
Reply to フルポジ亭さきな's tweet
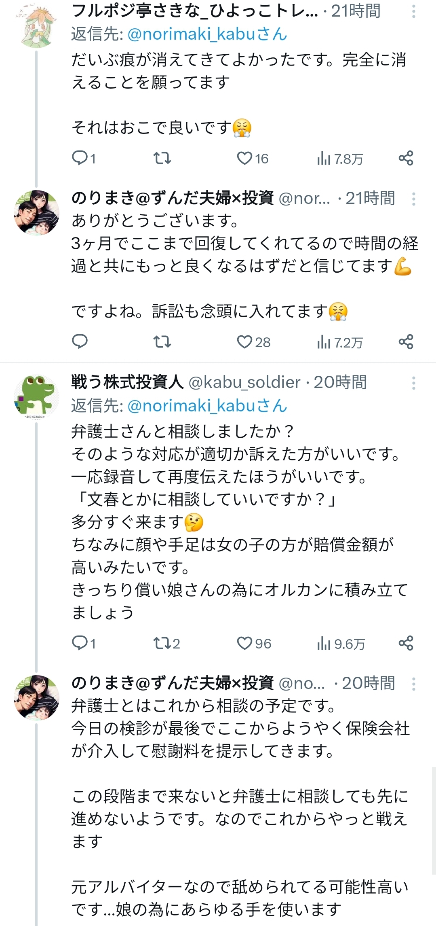coord(80,158)
